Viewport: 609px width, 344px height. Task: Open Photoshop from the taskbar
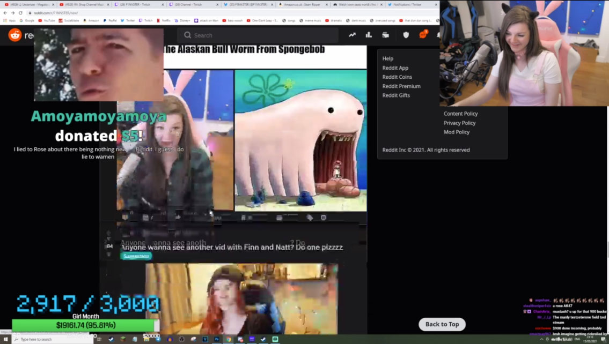coord(217,339)
